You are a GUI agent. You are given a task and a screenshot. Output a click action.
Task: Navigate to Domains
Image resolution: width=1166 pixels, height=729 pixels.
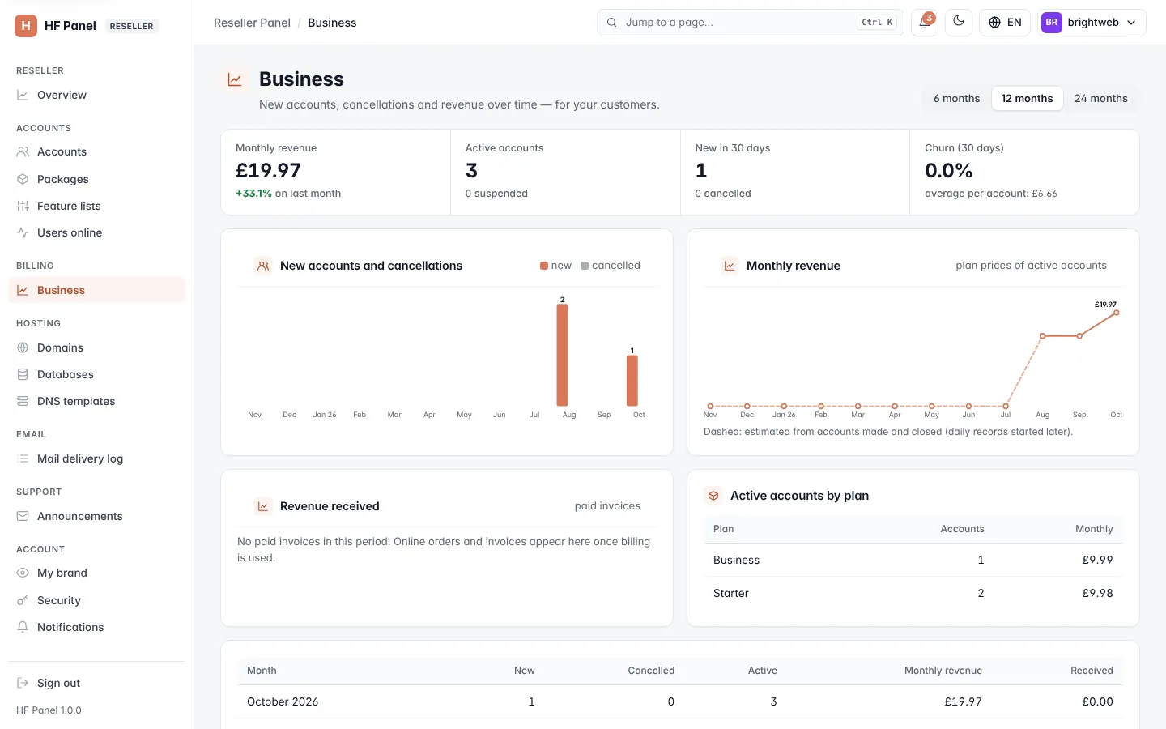96,347
